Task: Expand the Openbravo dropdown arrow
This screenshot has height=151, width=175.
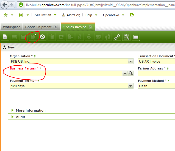Action: pos(123,15)
